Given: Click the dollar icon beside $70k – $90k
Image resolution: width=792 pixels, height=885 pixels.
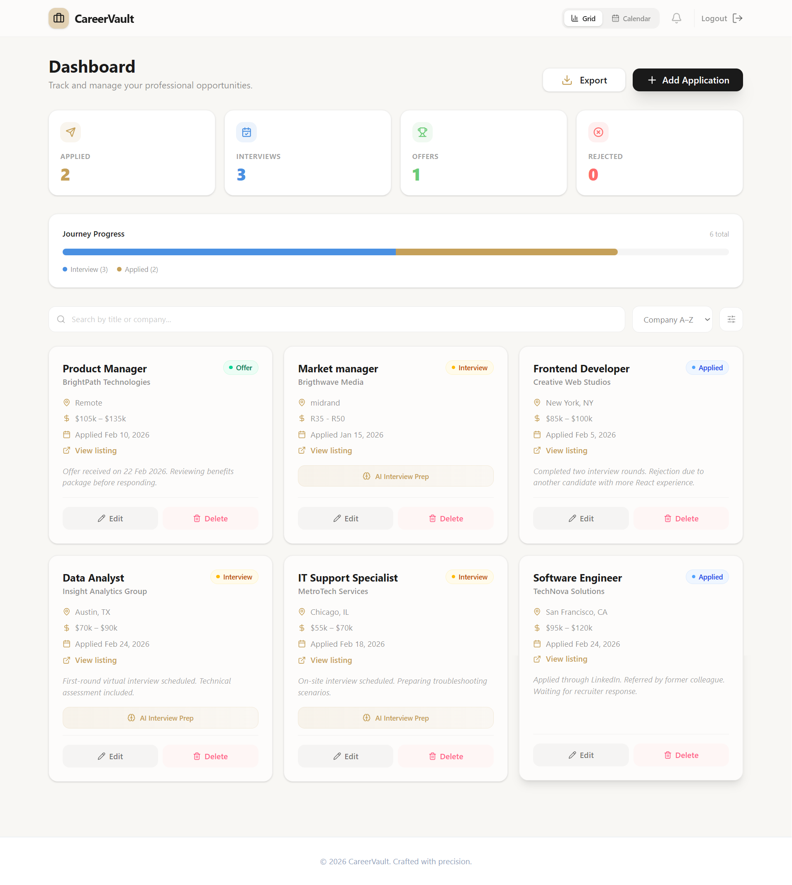Looking at the screenshot, I should [x=66, y=628].
